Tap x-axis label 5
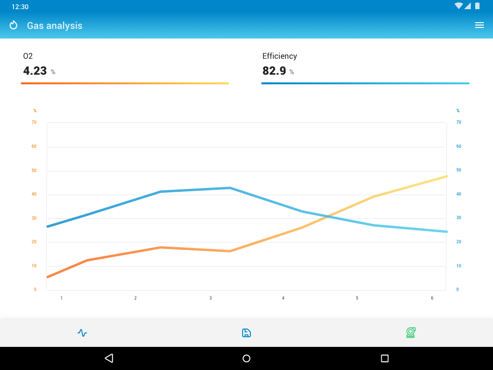 tap(357, 298)
